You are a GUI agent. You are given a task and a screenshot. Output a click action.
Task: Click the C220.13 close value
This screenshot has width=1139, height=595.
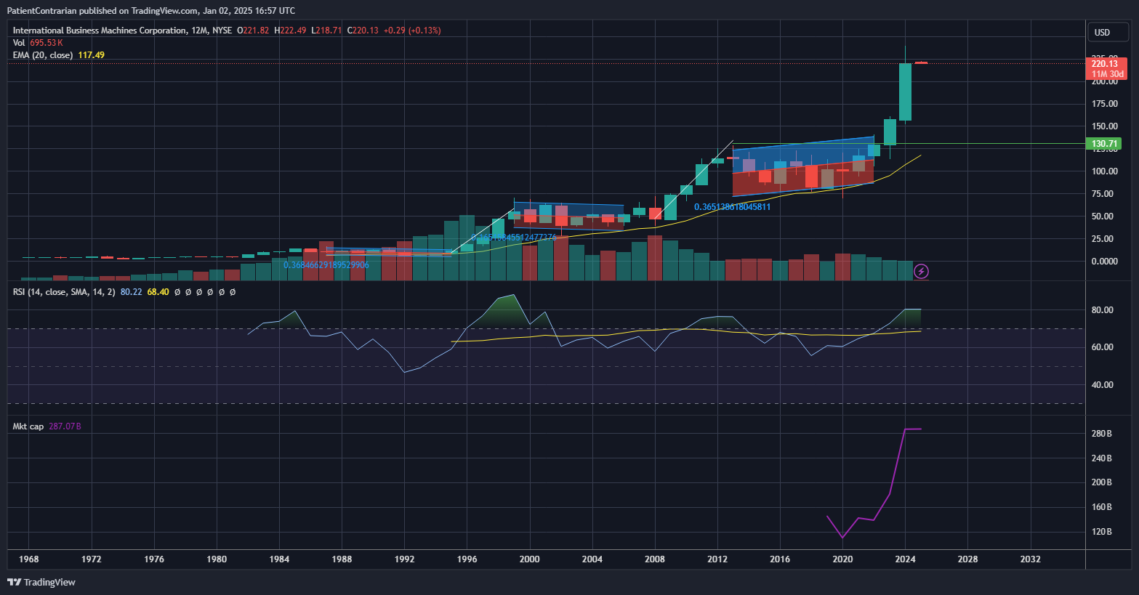[x=363, y=31]
